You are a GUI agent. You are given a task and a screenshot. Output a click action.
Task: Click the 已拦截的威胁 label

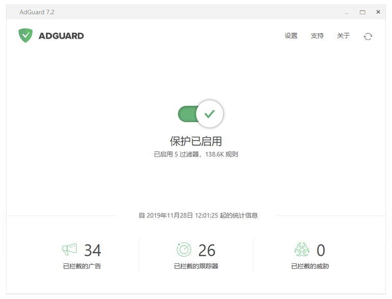[x=310, y=266]
